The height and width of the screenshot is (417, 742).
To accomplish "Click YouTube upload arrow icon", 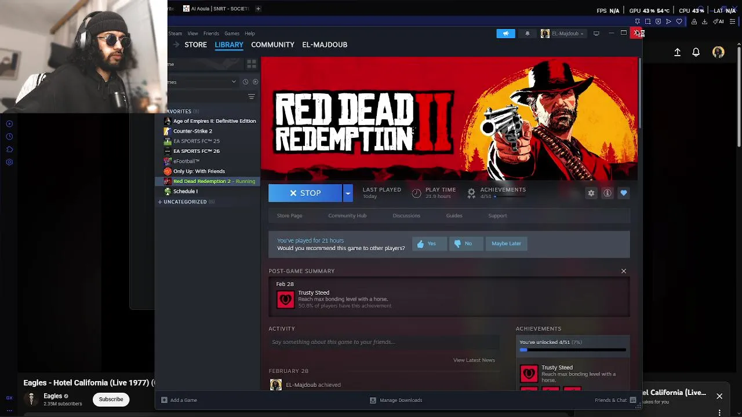I will point(677,53).
